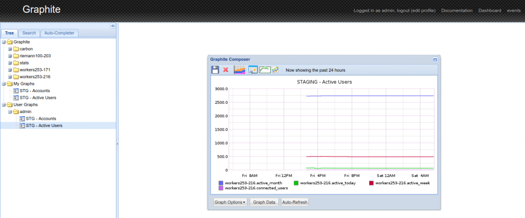This screenshot has width=525, height=218.
Task: Click the stacked area chart toolbar icon
Action: 239,70
